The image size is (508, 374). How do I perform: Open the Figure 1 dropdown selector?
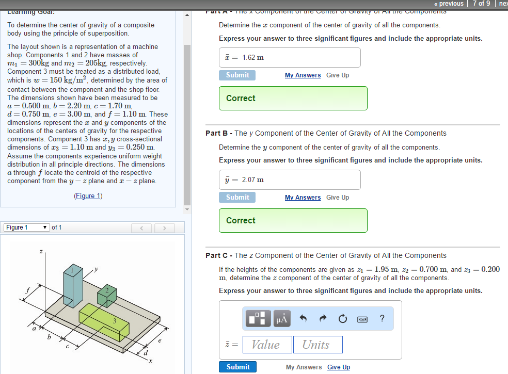click(26, 227)
